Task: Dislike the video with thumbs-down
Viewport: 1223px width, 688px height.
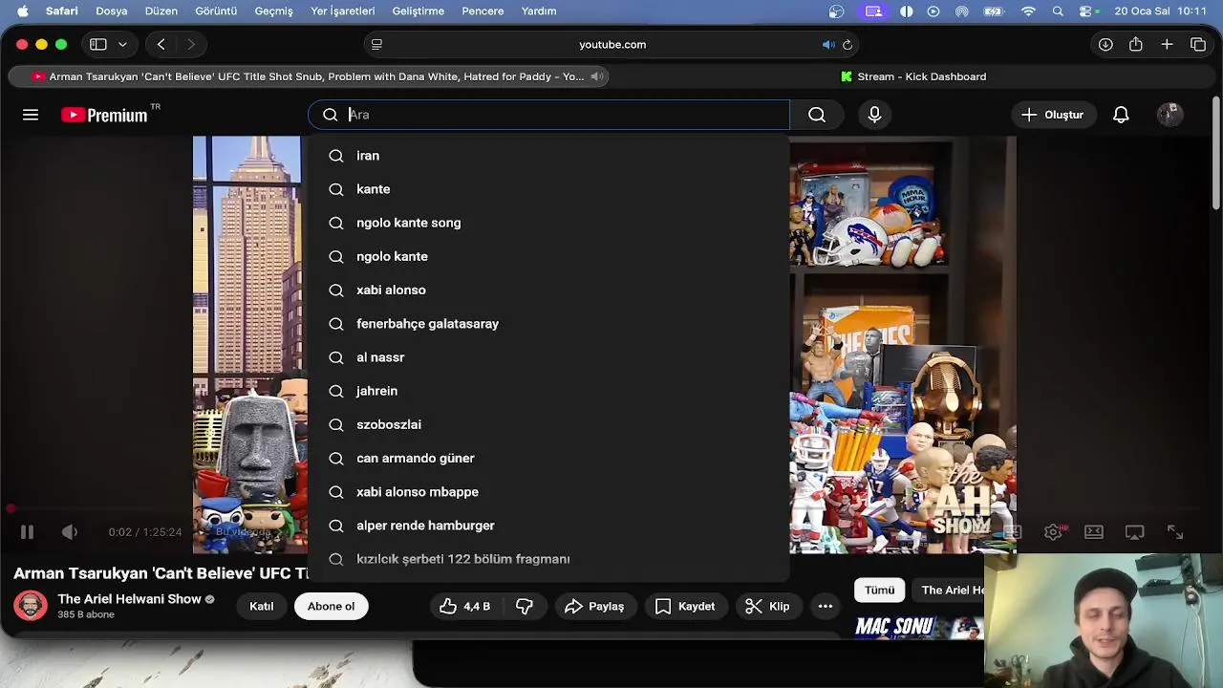Action: (525, 606)
